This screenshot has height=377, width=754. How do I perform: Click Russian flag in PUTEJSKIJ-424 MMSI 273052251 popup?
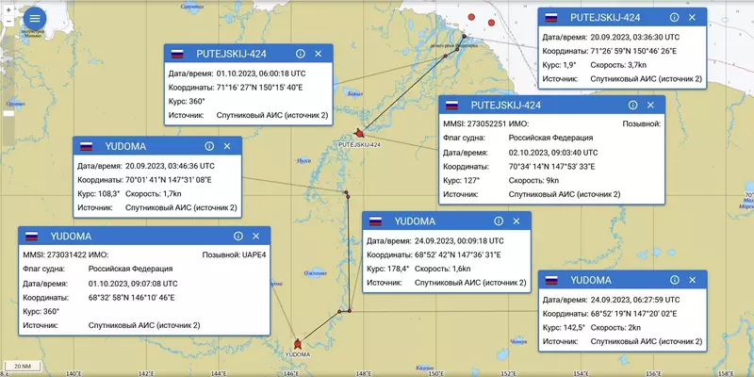451,106
